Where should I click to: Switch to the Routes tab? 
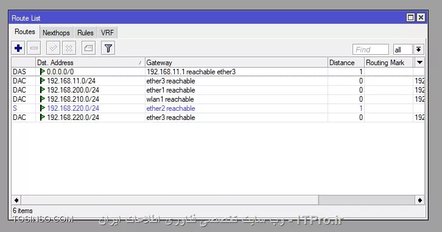coord(25,32)
